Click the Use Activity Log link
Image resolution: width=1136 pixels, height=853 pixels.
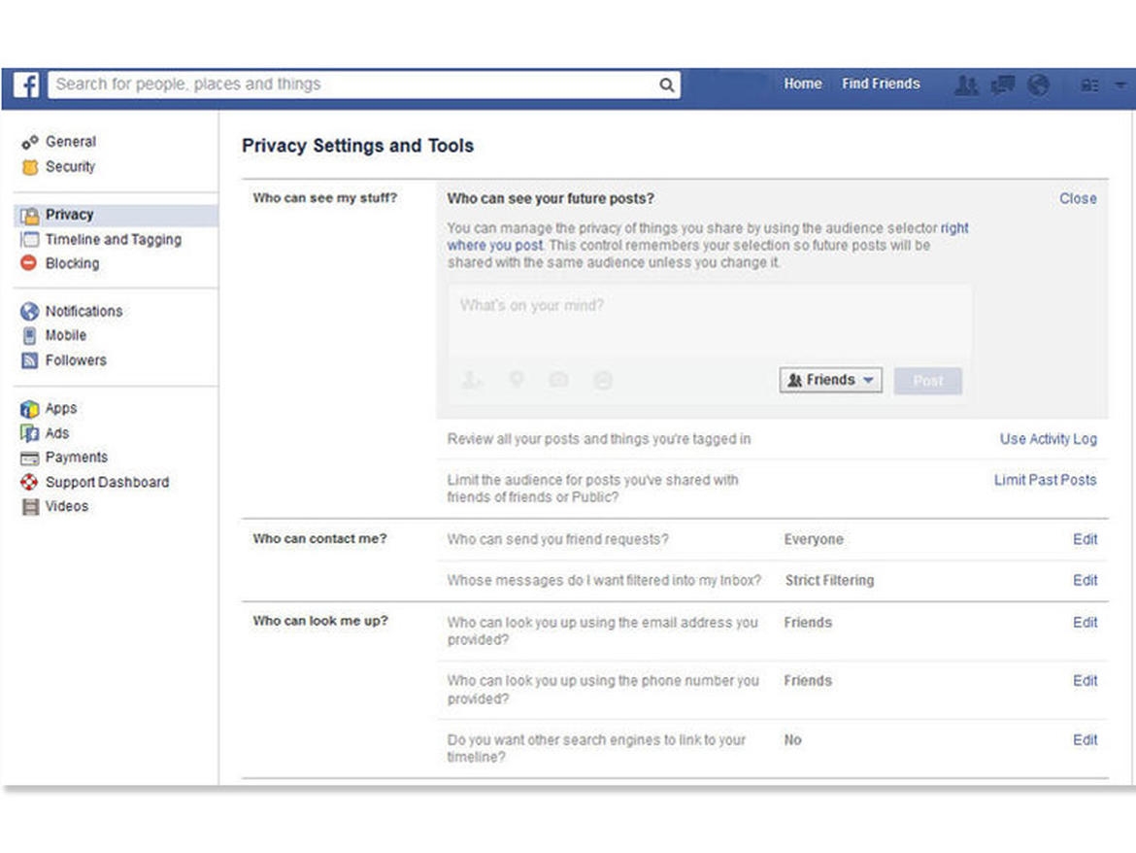(1048, 439)
